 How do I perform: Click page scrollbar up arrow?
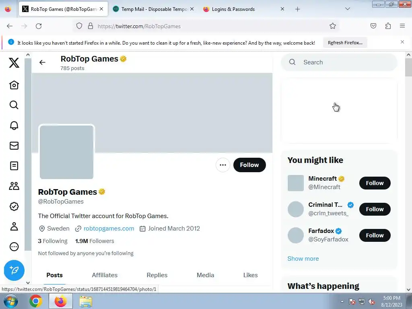(x=408, y=55)
